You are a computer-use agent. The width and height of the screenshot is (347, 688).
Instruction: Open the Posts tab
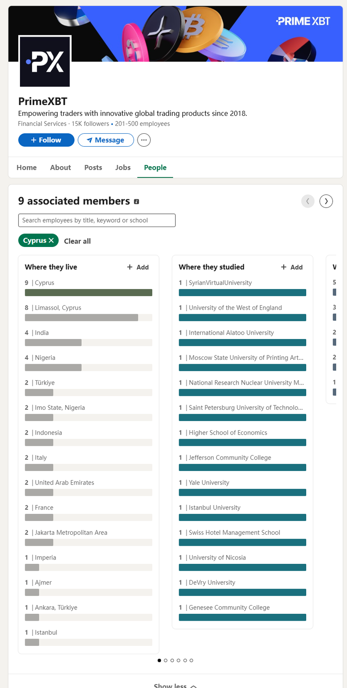pyautogui.click(x=93, y=168)
